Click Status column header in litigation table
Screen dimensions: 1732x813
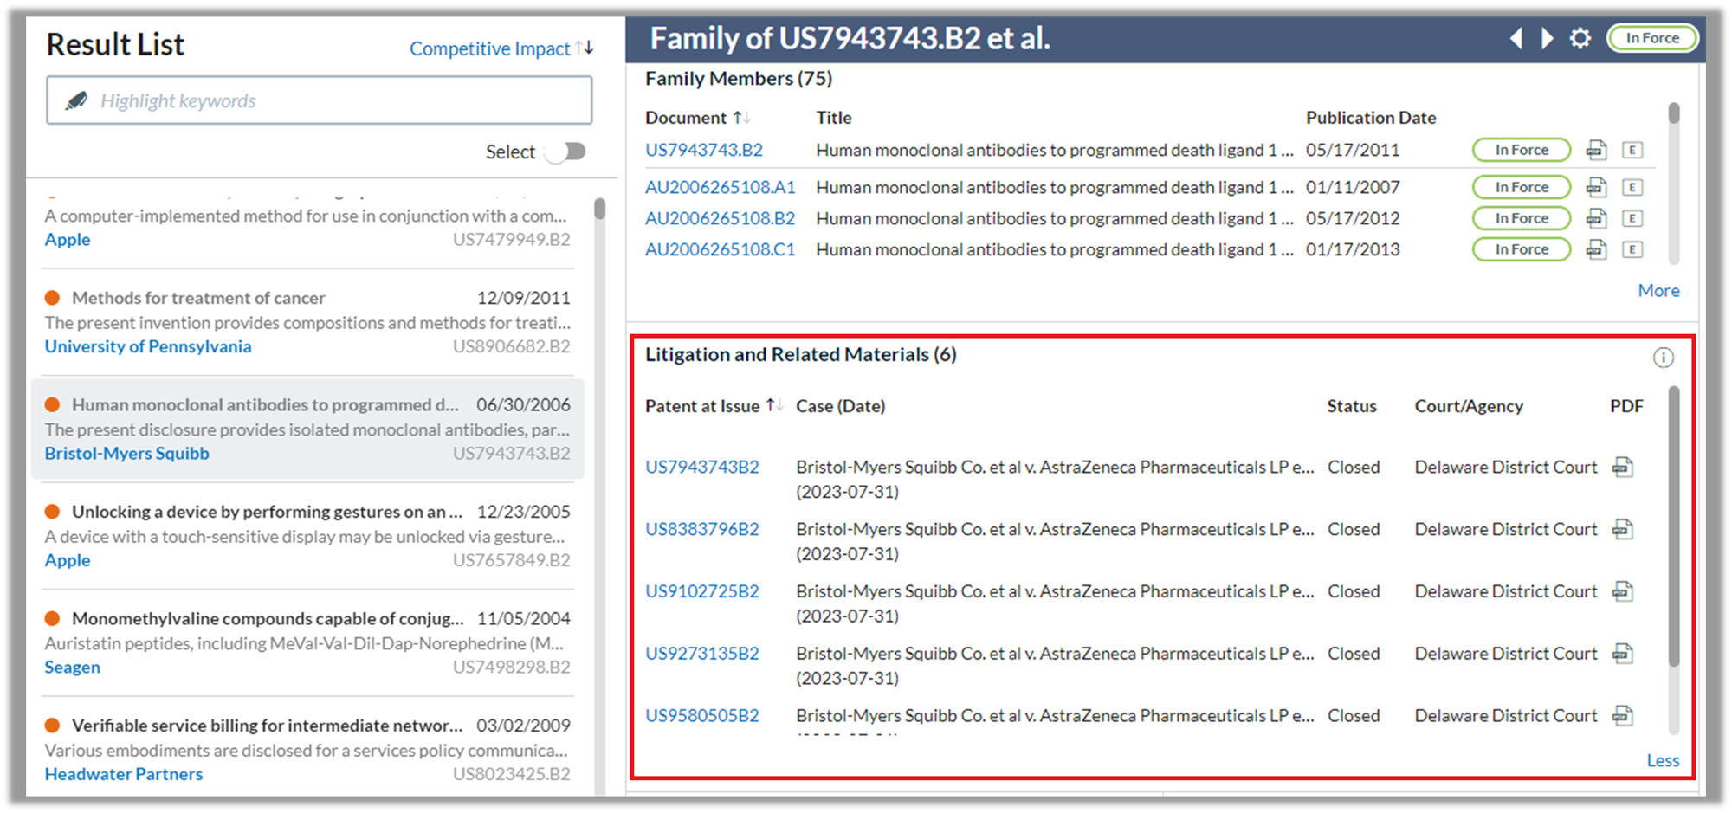pos(1352,406)
